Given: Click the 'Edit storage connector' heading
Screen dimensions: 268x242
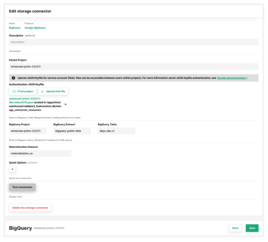Looking at the screenshot, I should coord(30,11).
